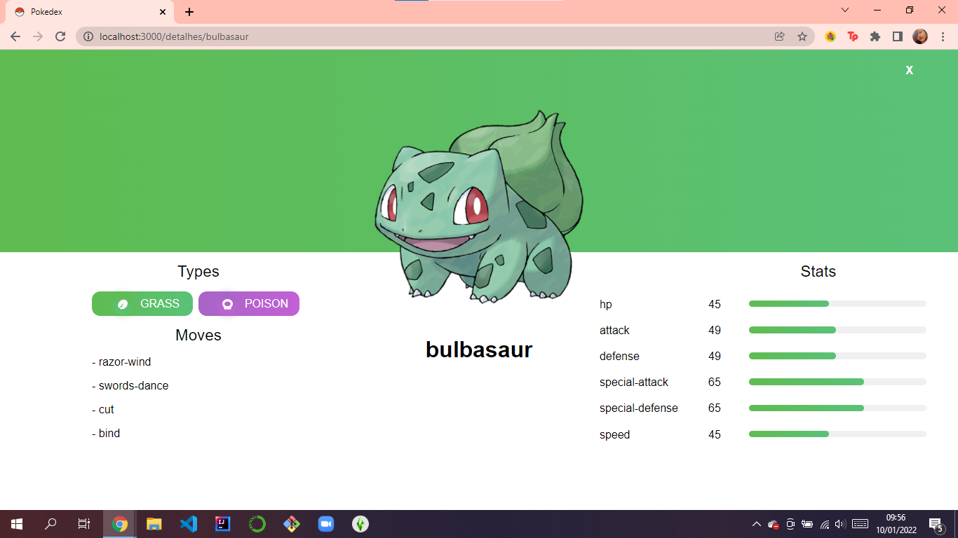Expand hidden icons in the system tray
The width and height of the screenshot is (958, 538).
[x=756, y=523]
